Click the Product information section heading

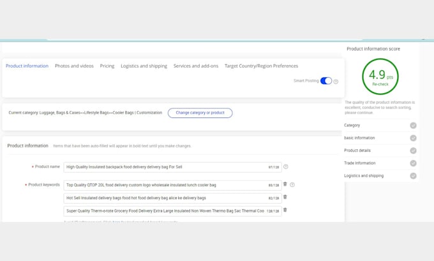27,145
